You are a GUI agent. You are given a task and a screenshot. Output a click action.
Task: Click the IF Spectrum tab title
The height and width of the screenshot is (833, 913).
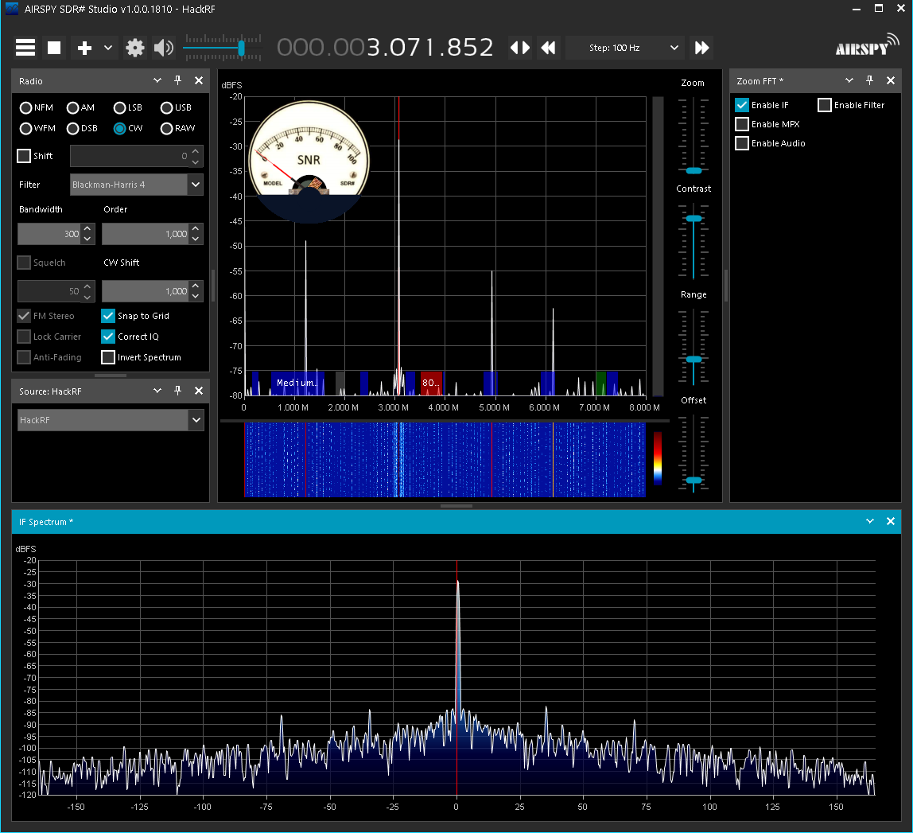tap(46, 522)
